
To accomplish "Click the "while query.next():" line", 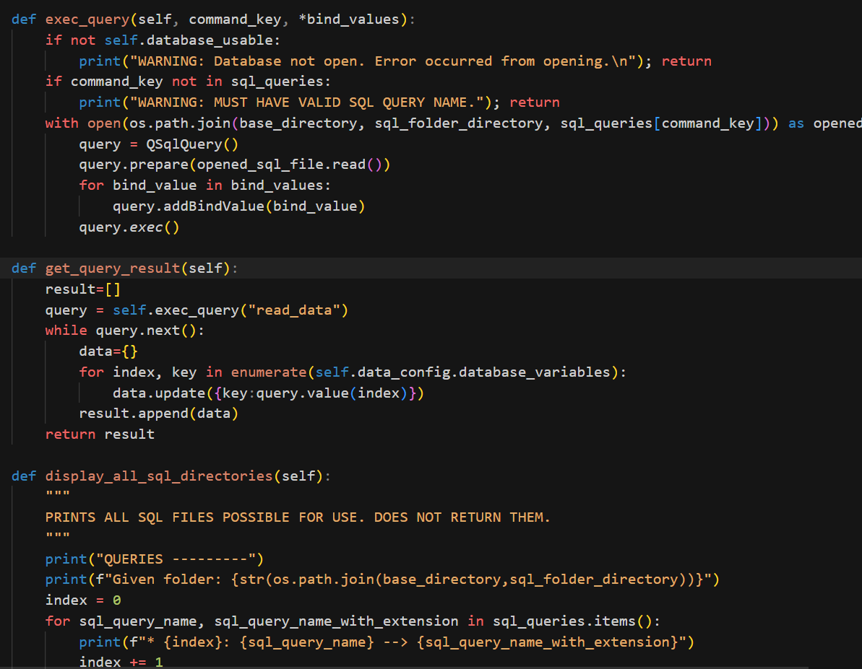I will 124,331.
